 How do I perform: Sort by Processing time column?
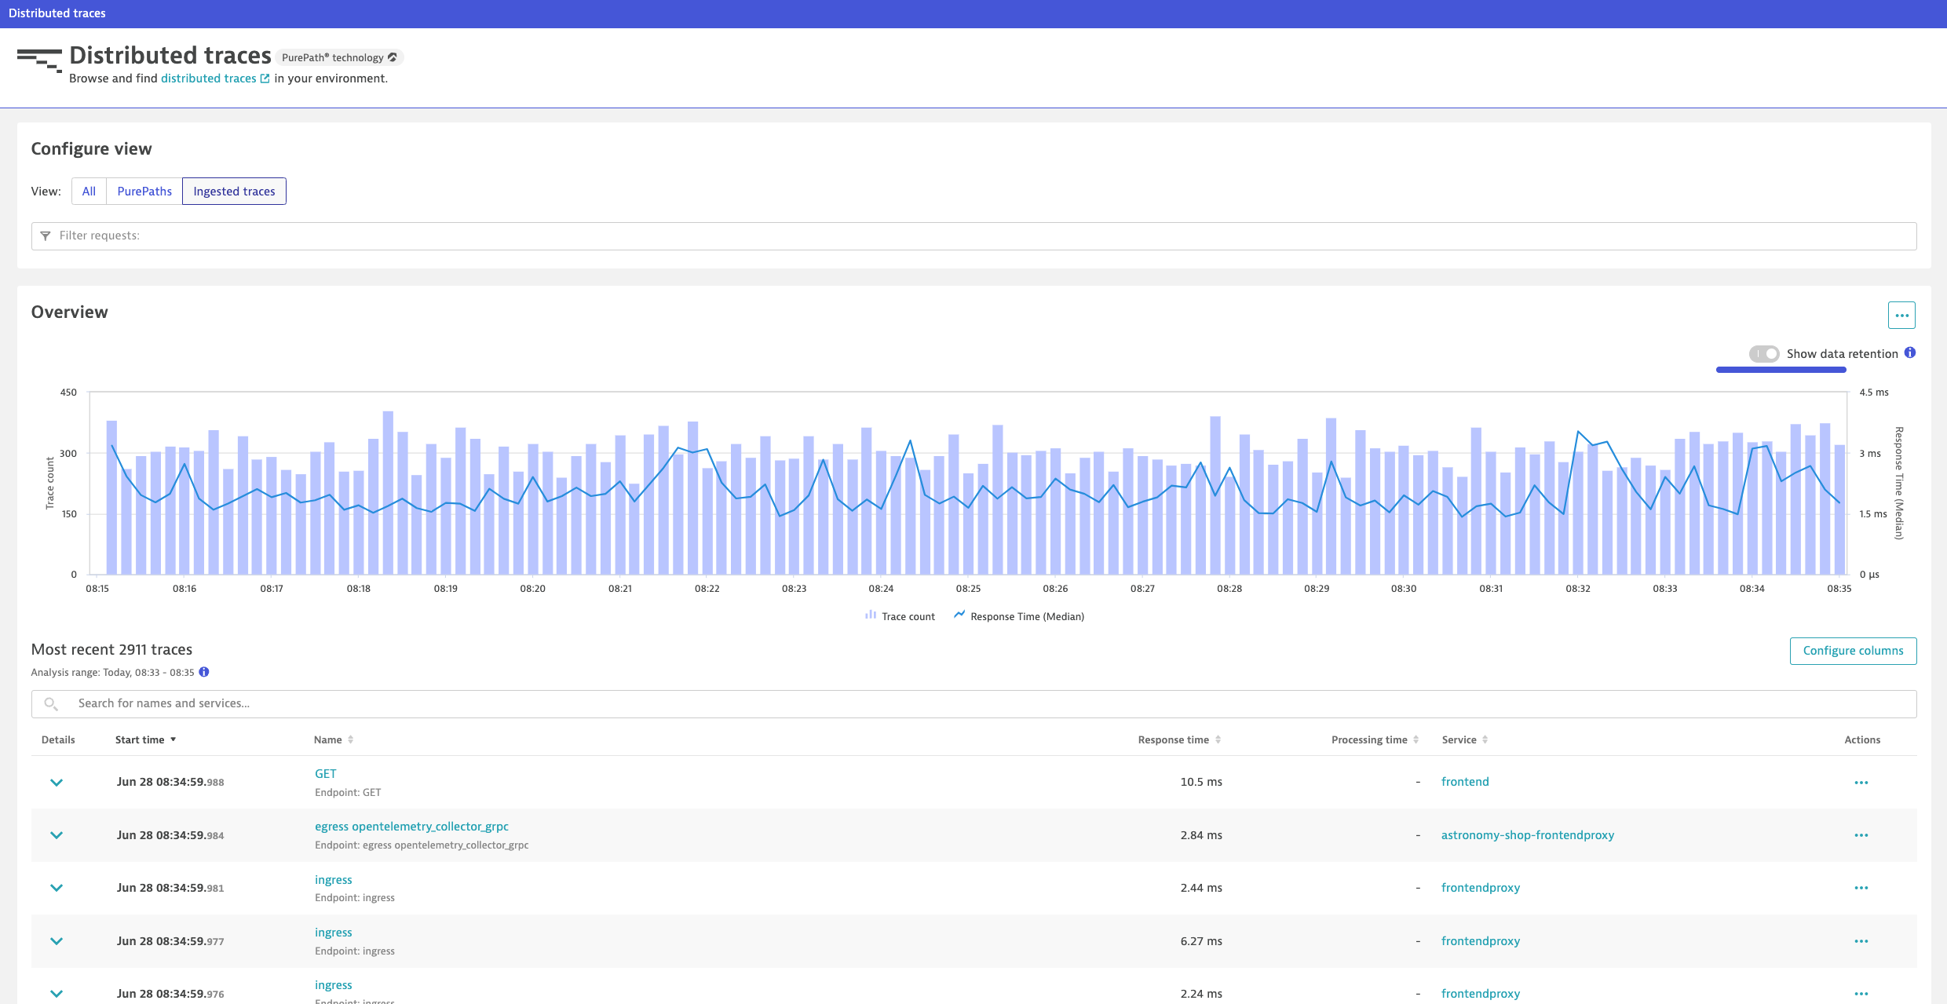point(1375,739)
